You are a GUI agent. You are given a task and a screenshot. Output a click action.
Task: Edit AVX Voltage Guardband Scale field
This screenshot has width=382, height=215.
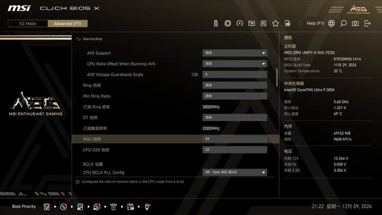click(235, 74)
